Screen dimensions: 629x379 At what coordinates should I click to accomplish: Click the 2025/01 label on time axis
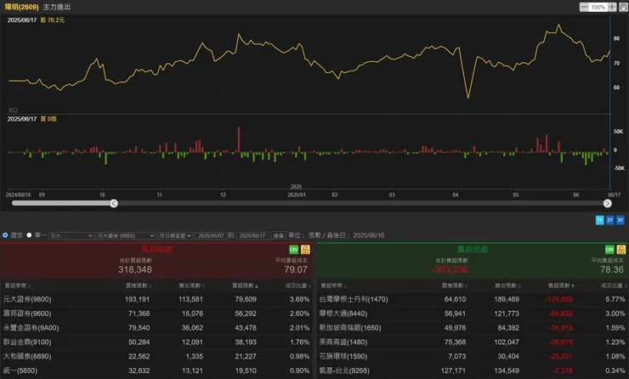tap(297, 195)
